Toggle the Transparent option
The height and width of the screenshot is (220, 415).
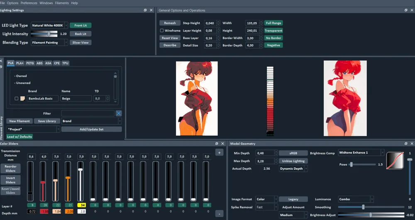pyautogui.click(x=273, y=30)
